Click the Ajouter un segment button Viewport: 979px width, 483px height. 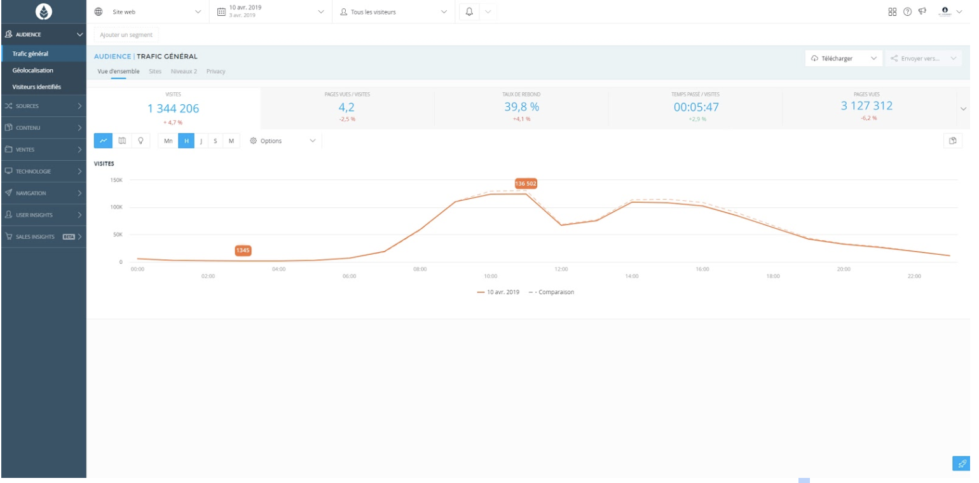pos(127,34)
